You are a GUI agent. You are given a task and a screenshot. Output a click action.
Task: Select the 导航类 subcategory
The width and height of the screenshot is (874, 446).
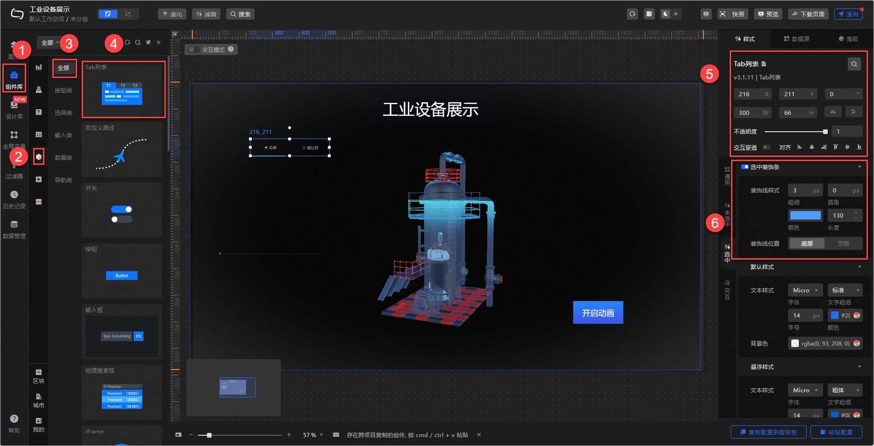point(64,180)
